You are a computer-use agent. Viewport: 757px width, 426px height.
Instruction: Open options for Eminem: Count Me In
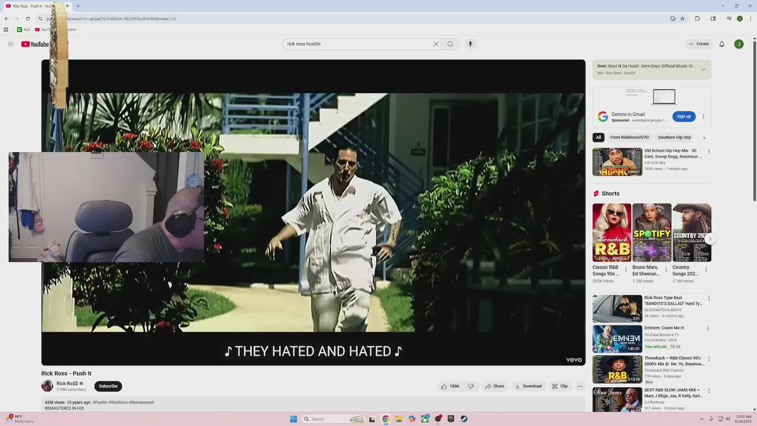tap(709, 329)
